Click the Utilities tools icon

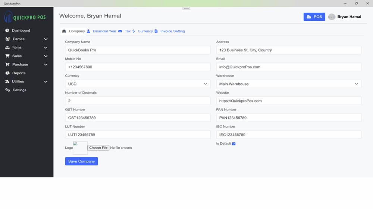coord(7,81)
